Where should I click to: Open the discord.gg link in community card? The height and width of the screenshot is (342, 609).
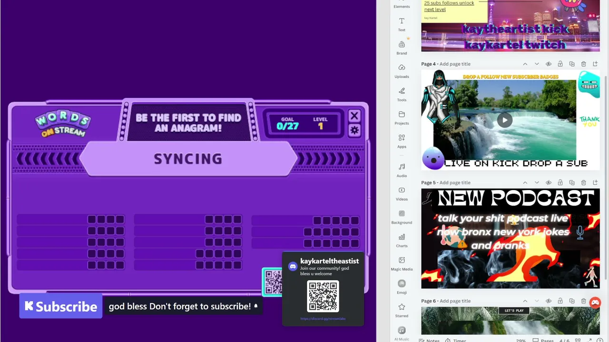point(323,318)
